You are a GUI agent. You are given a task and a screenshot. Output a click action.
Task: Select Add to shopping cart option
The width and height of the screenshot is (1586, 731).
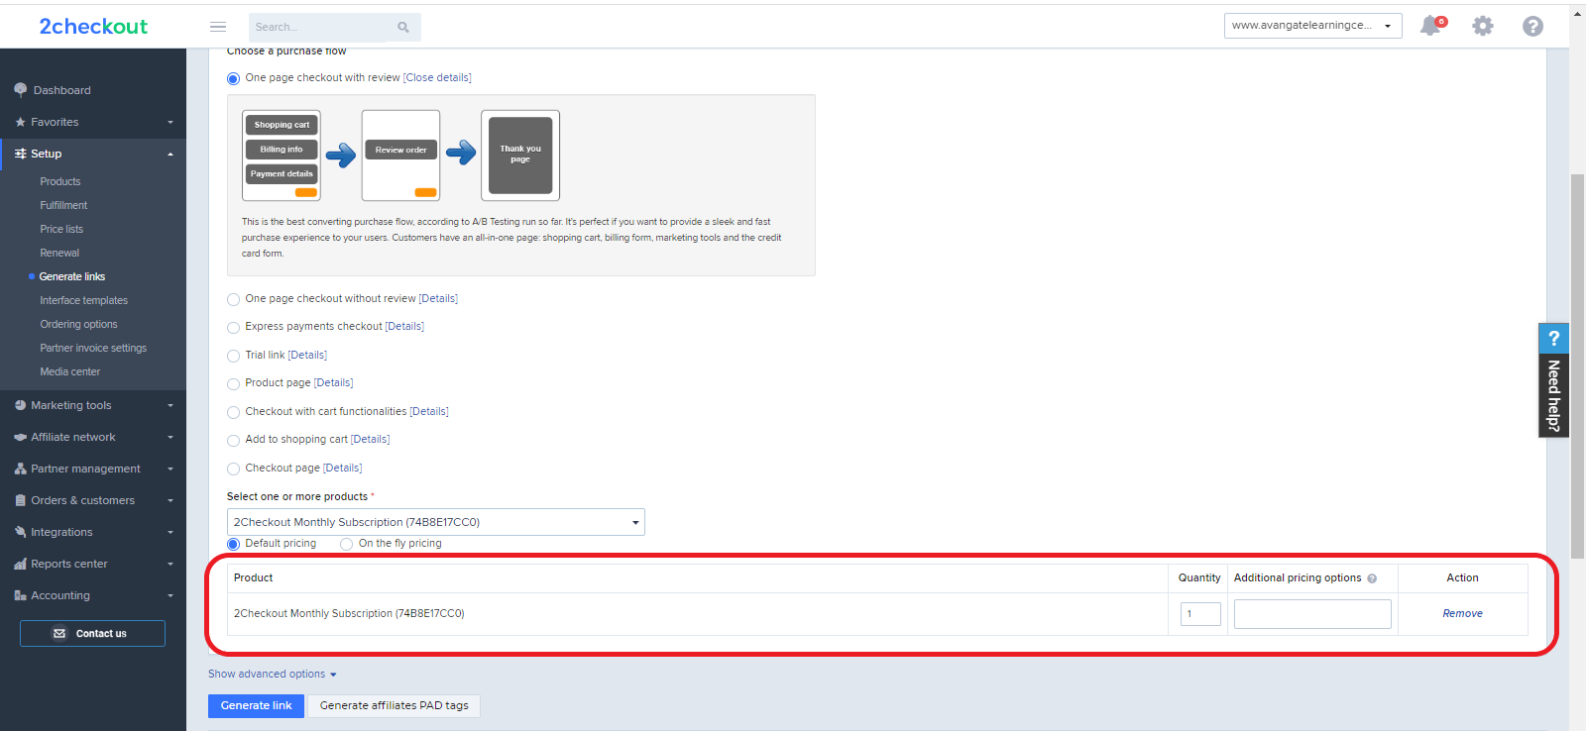coord(233,440)
